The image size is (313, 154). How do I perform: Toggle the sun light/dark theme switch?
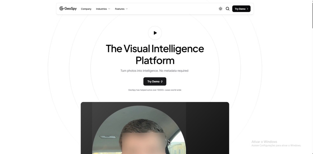[220, 9]
